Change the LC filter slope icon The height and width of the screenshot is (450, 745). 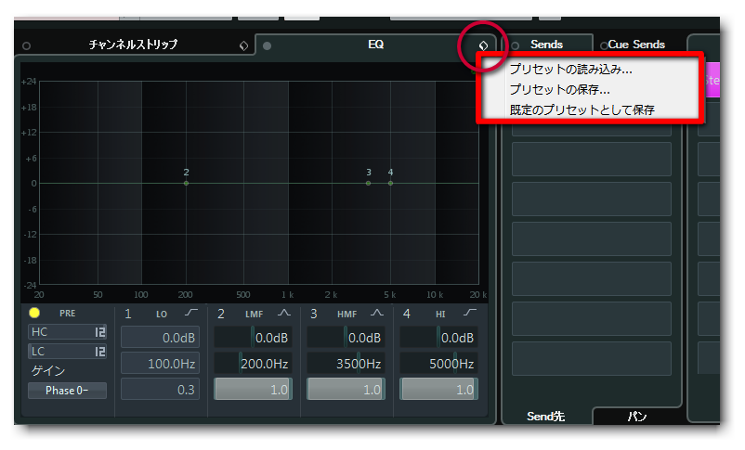(99, 352)
